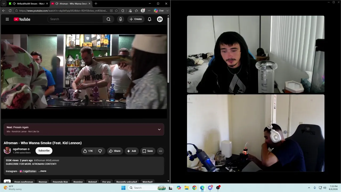Open YouTube account avatar menu
This screenshot has height=192, width=341.
point(160,19)
